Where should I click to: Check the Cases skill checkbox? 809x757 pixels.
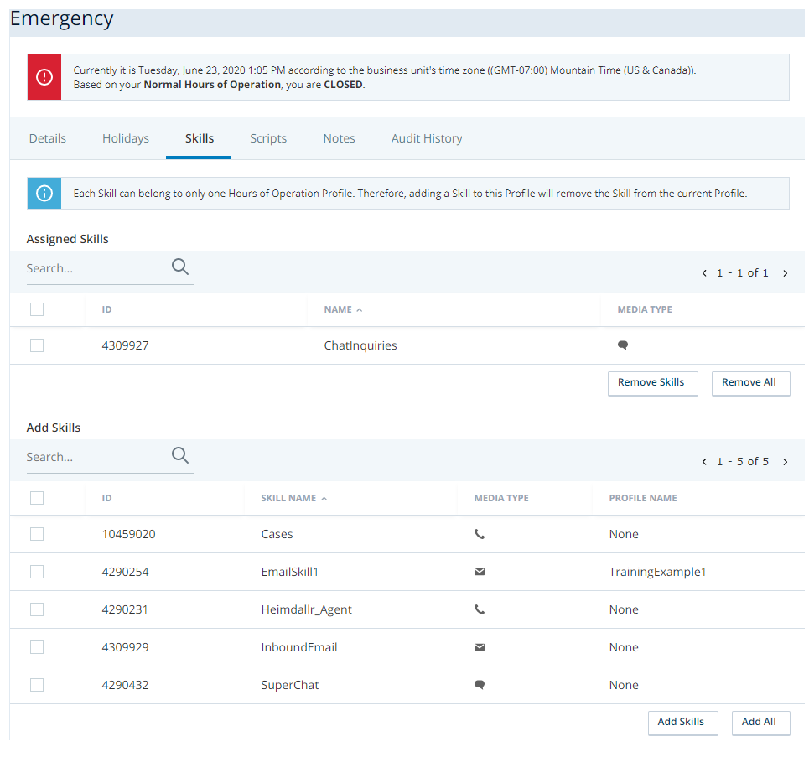pos(37,534)
